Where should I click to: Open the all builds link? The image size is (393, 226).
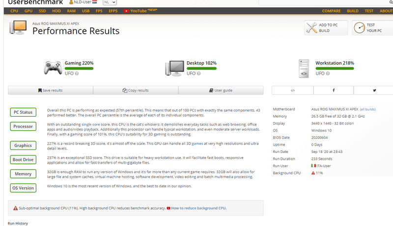(x=367, y=109)
